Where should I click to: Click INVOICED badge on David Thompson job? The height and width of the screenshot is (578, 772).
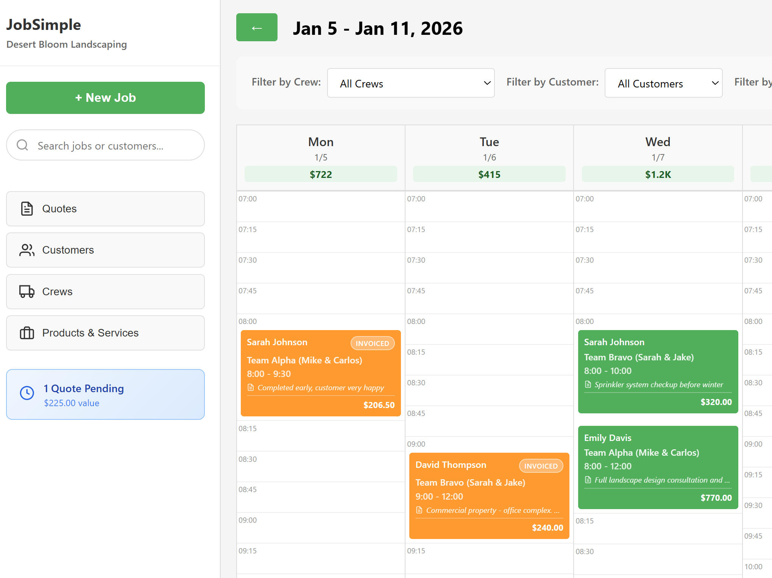541,466
